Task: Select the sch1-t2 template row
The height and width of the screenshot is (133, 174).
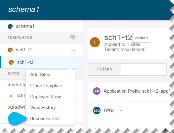Action: [x=41, y=62]
